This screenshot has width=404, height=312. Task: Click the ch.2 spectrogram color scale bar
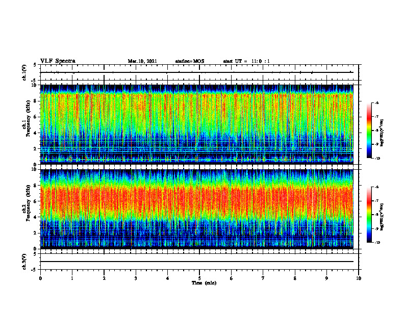pos(369,215)
